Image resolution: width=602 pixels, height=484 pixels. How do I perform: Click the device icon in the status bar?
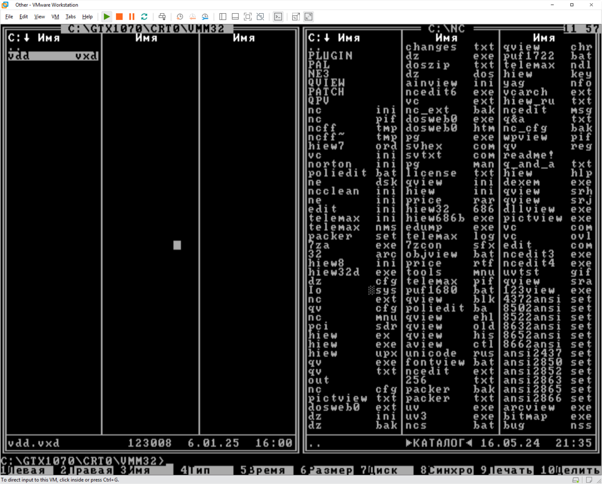pos(576,480)
